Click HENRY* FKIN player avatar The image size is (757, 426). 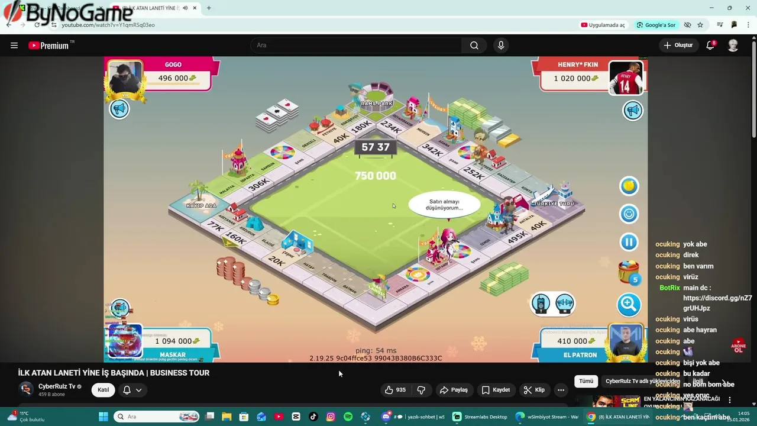626,78
